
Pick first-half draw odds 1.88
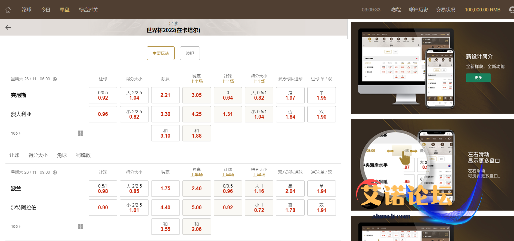click(x=197, y=133)
